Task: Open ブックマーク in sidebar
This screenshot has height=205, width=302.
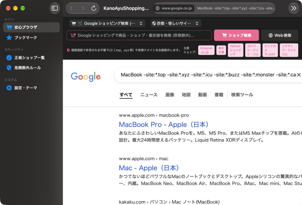Action: [x=31, y=37]
